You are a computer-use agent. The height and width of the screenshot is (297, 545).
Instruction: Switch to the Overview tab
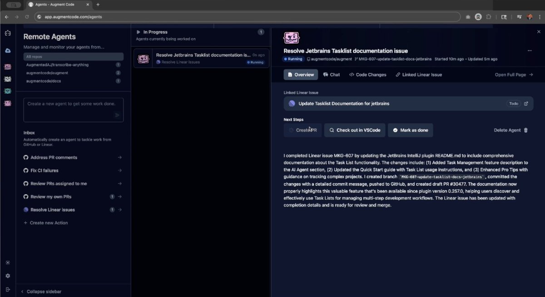301,75
